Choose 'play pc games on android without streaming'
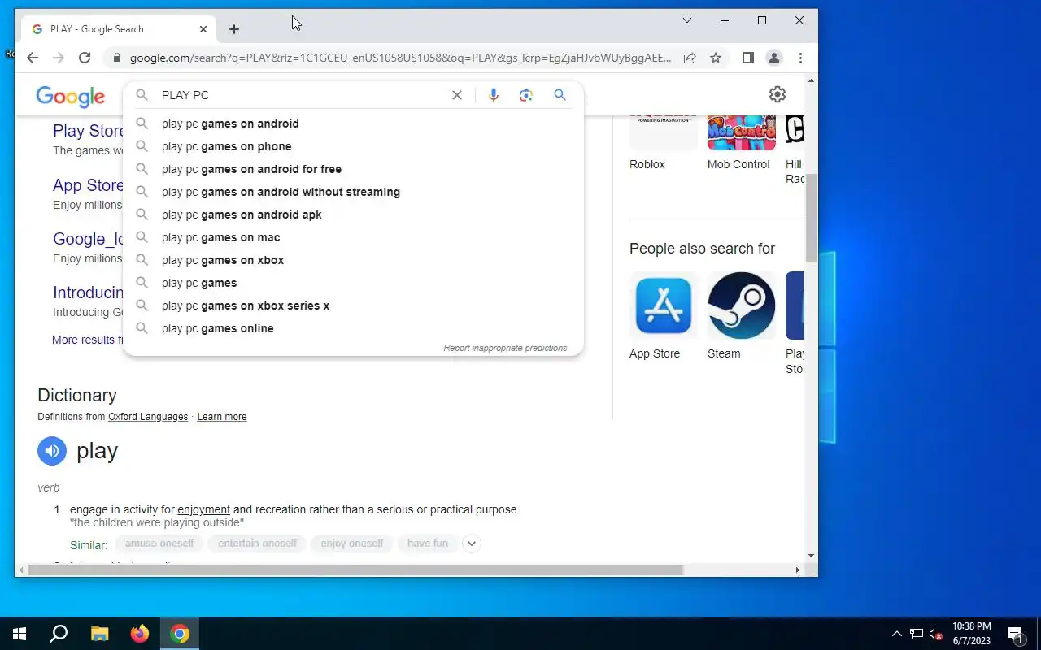The image size is (1041, 650). point(353,192)
